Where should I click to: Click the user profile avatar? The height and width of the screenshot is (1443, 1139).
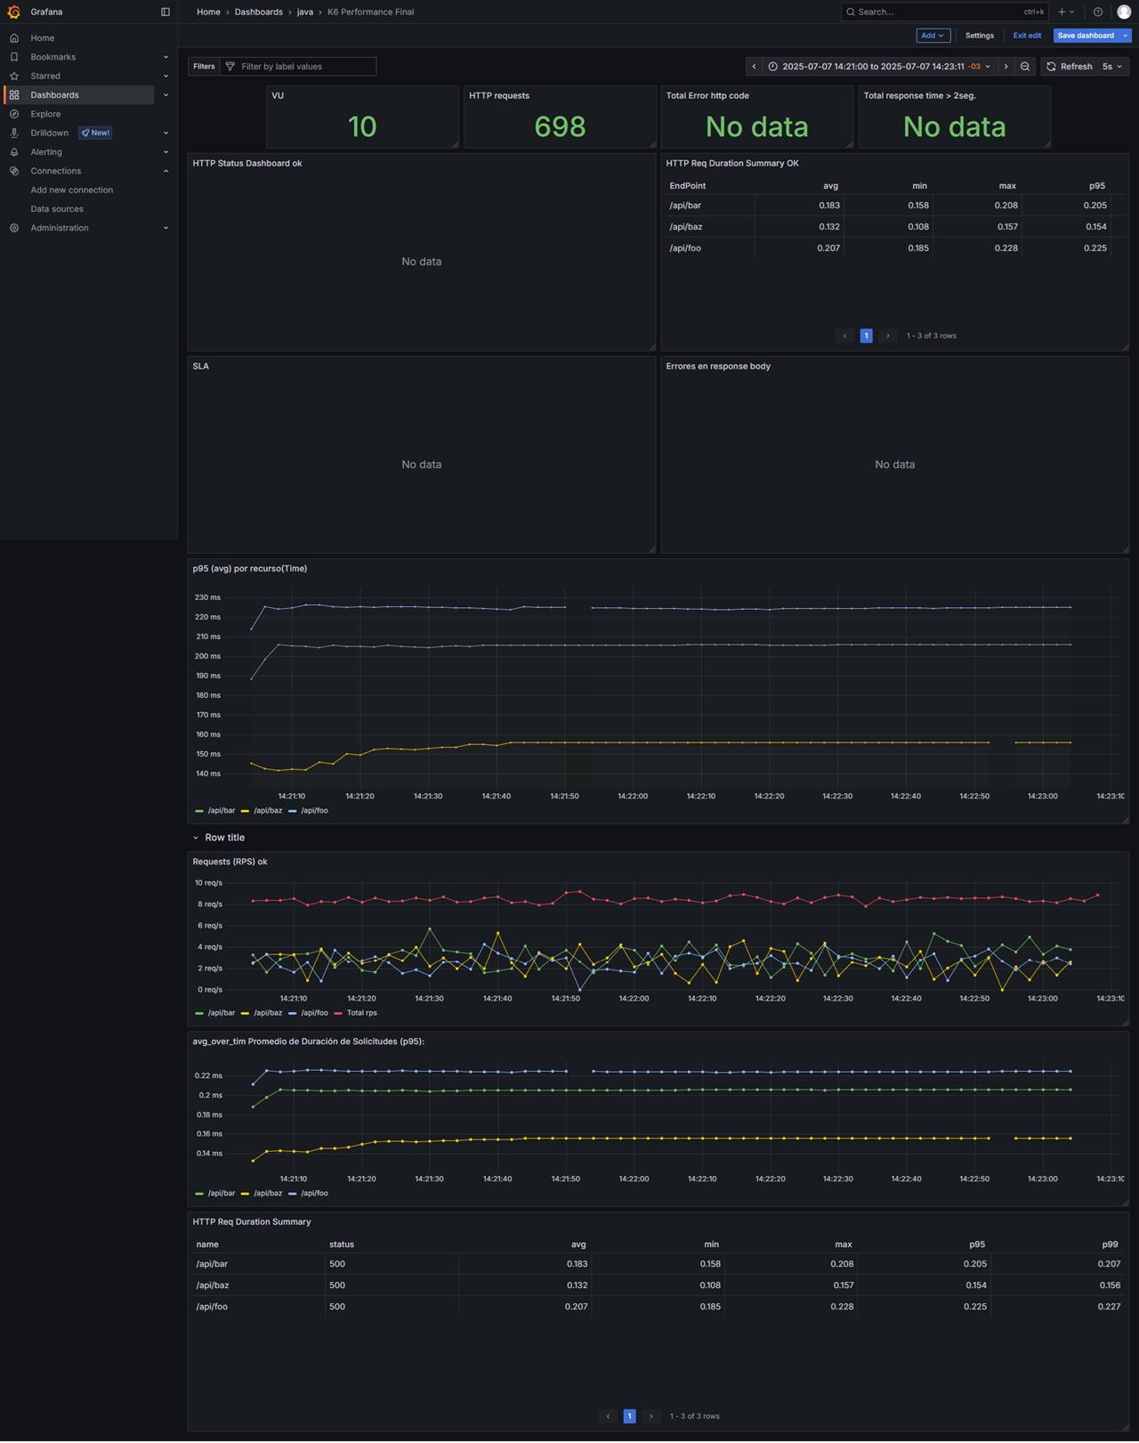[1124, 12]
